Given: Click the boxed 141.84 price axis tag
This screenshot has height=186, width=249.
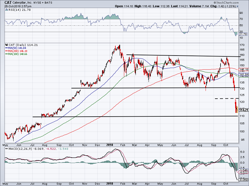Looking at the screenshot, I should coord(243,75).
